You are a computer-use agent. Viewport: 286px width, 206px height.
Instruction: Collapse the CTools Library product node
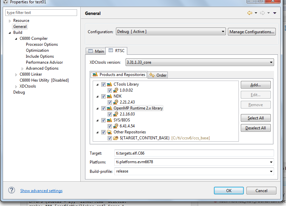(x=97, y=85)
